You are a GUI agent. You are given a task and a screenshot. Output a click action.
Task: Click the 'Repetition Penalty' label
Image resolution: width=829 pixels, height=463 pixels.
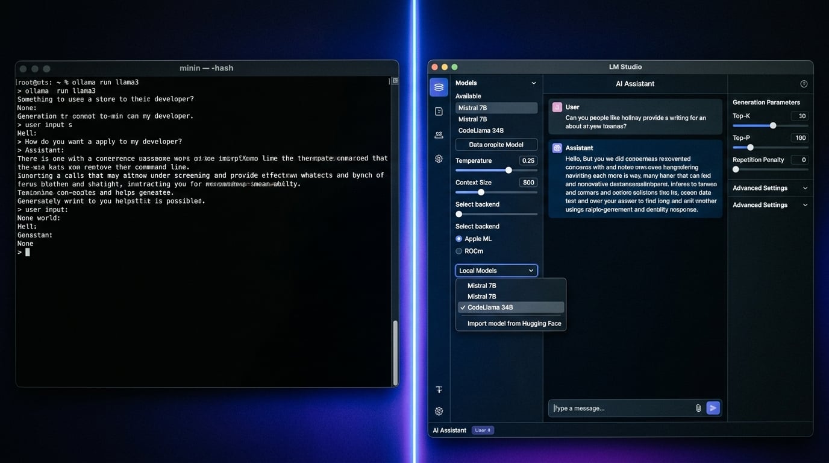(x=759, y=160)
